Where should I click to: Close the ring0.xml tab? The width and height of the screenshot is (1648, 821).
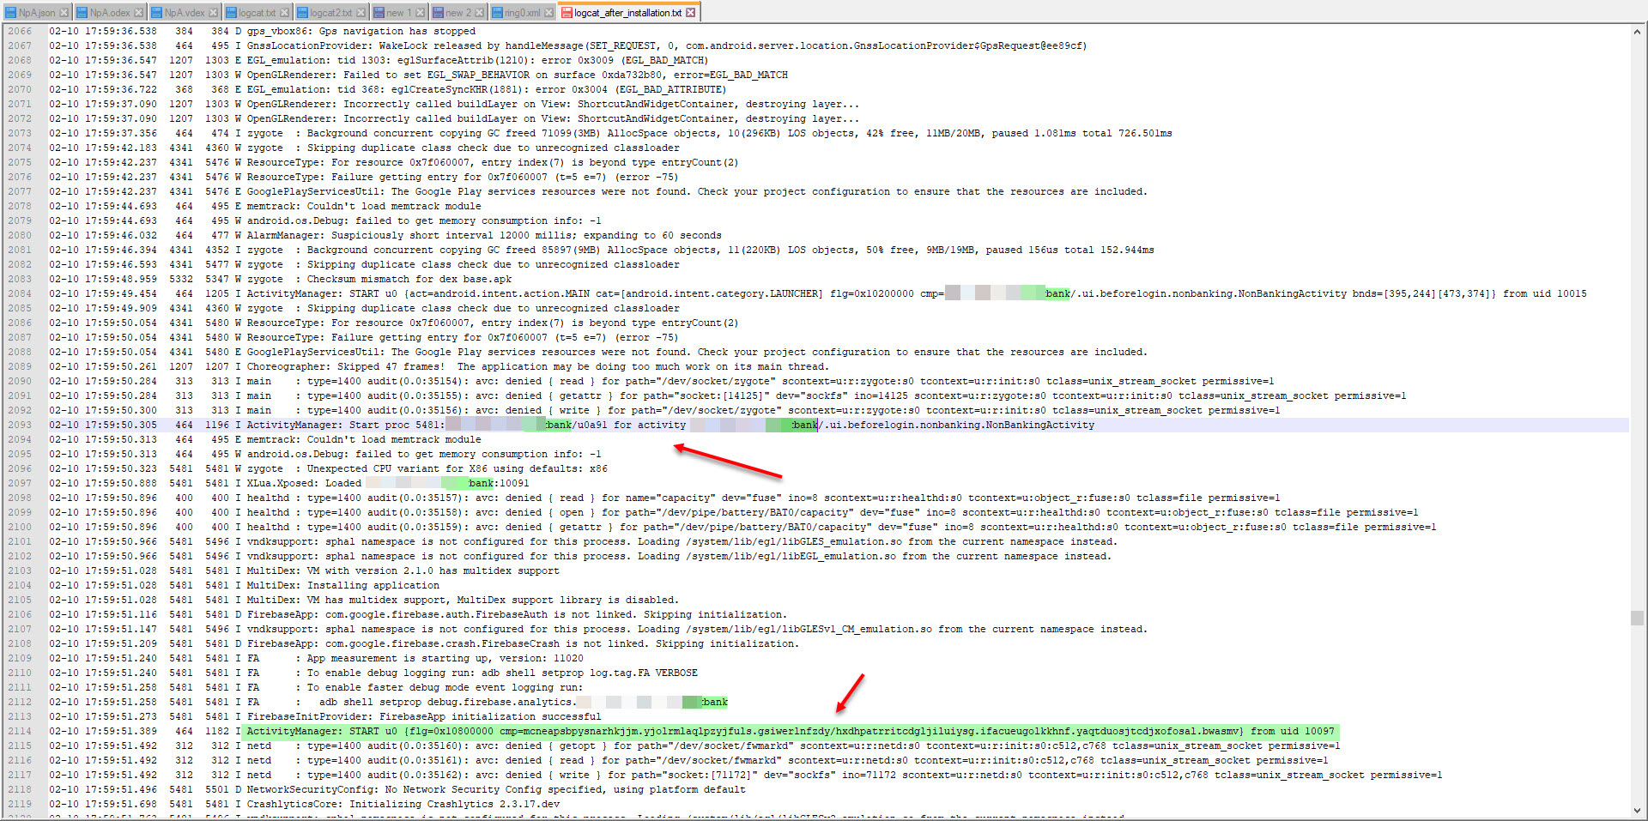548,13
